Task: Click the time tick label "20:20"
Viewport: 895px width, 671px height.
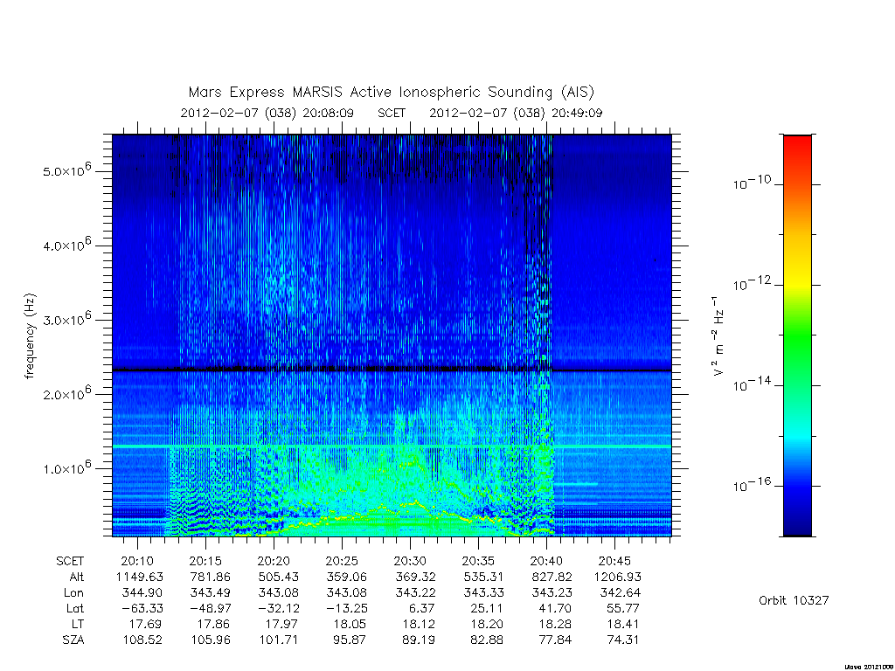Action: [x=274, y=561]
